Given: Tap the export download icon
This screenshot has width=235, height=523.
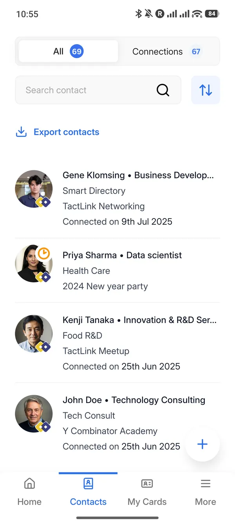Looking at the screenshot, I should [21, 132].
